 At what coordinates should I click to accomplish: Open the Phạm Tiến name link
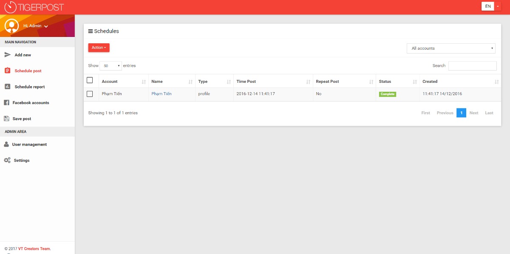click(x=161, y=94)
